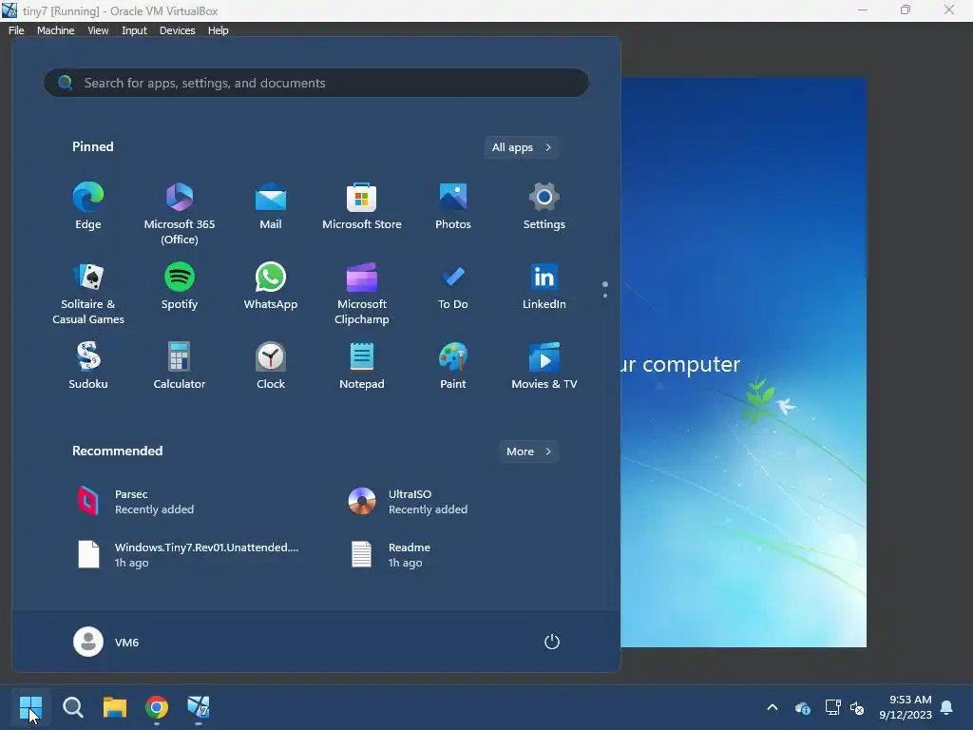The width and height of the screenshot is (973, 730).
Task: Open the Mail app
Action: pos(271,206)
